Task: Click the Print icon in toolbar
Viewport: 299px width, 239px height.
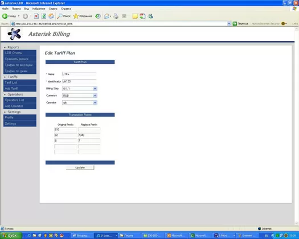Action: pyautogui.click(x=116, y=16)
